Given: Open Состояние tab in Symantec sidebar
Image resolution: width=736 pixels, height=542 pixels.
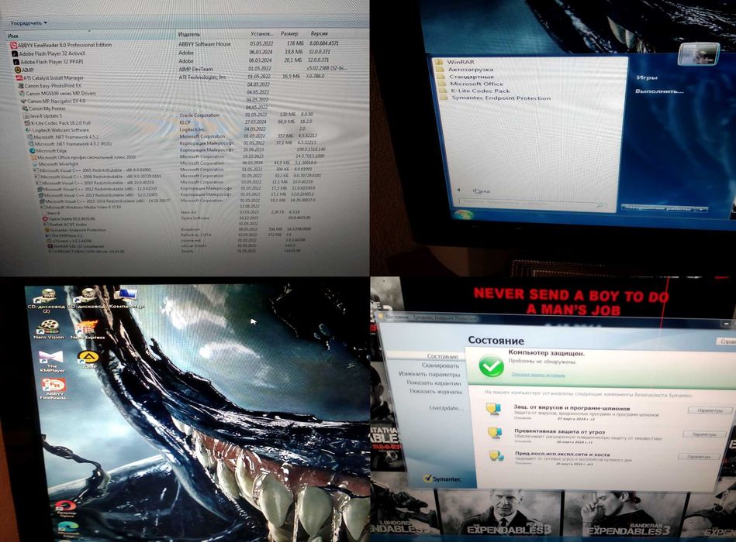Looking at the screenshot, I should pos(442,356).
